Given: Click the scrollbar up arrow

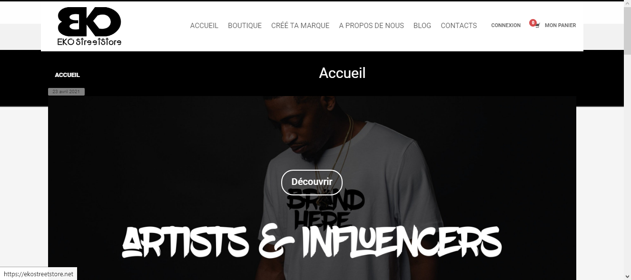Looking at the screenshot, I should click(627, 4).
